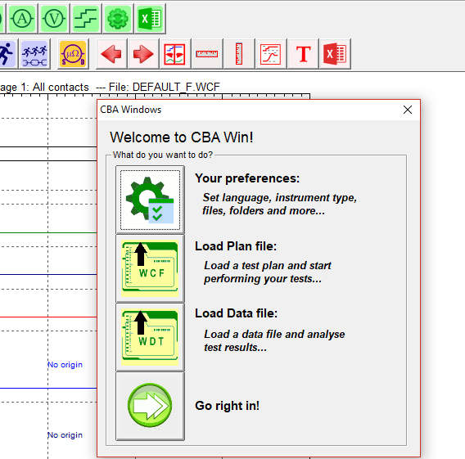Click the 'Your preferences:' heading text

click(x=247, y=178)
